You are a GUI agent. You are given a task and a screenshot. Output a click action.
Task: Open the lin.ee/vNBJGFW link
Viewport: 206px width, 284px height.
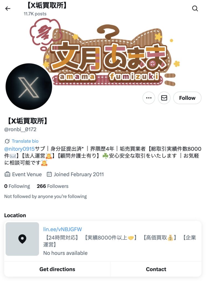[62, 229]
